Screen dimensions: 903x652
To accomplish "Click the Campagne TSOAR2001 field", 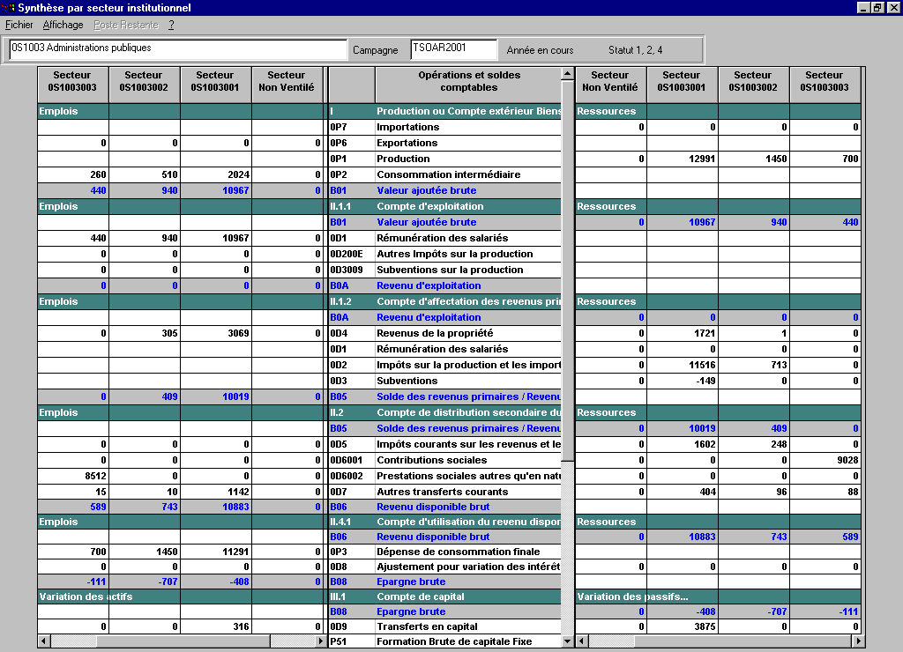I will click(x=454, y=49).
